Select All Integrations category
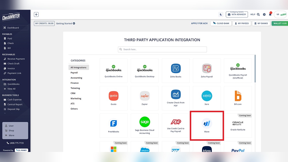The width and height of the screenshot is (288, 162). [x=79, y=67]
